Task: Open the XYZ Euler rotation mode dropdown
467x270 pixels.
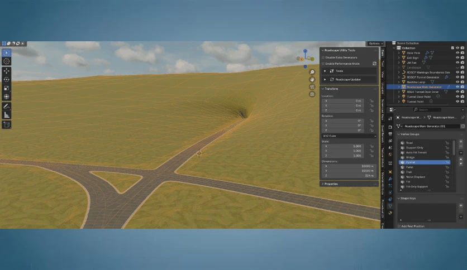Action: click(349, 136)
